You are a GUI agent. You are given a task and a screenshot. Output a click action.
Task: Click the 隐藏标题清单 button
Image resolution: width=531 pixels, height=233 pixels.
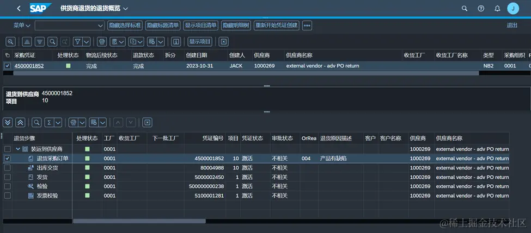pyautogui.click(x=163, y=26)
